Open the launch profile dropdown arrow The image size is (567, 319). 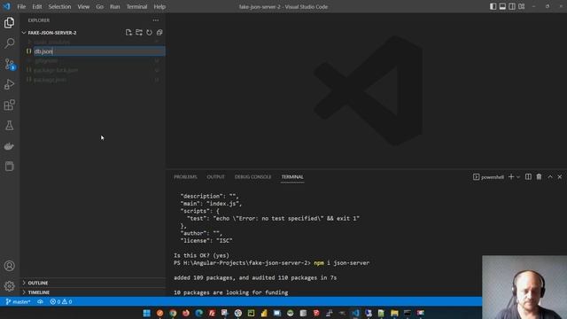point(518,177)
